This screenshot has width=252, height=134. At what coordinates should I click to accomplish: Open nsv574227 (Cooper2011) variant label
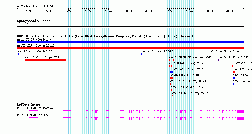(x=36, y=45)
